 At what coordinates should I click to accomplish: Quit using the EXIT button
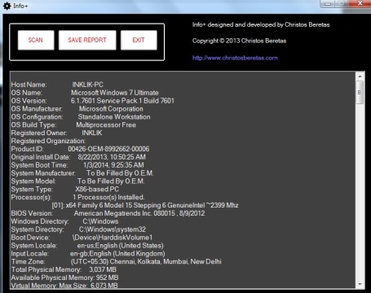point(139,40)
